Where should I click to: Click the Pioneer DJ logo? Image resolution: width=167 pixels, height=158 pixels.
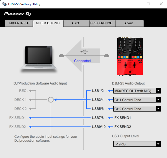click(x=17, y=14)
